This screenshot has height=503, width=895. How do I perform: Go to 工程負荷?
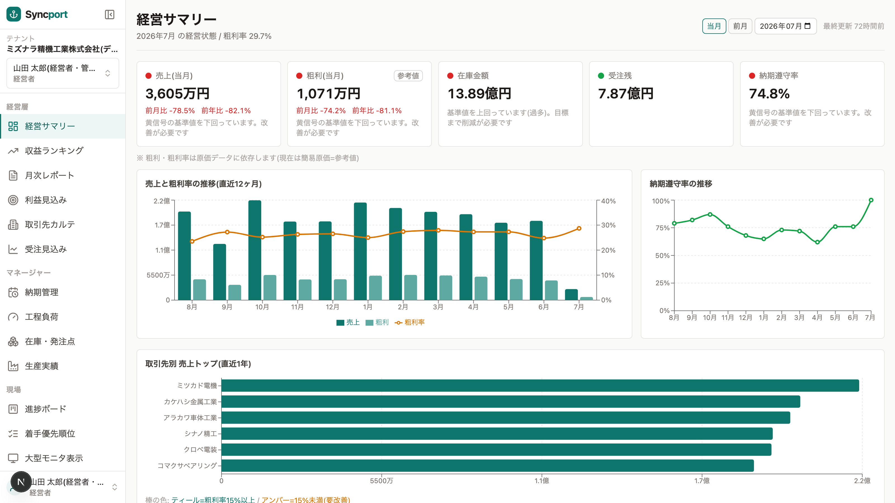point(63,317)
